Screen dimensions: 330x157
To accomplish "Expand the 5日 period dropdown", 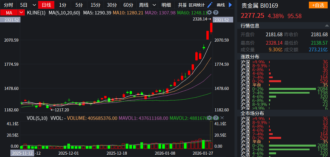I will (x=34, y=5).
